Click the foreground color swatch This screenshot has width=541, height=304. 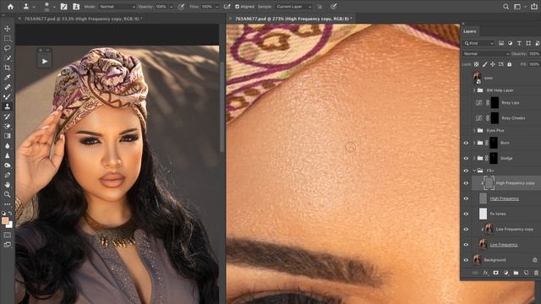5,220
